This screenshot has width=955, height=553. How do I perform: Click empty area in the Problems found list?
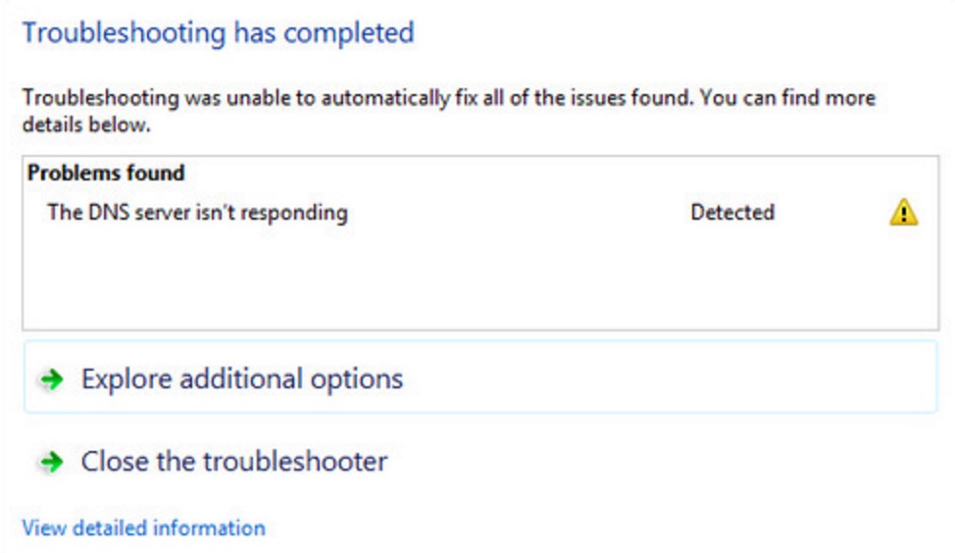(479, 277)
